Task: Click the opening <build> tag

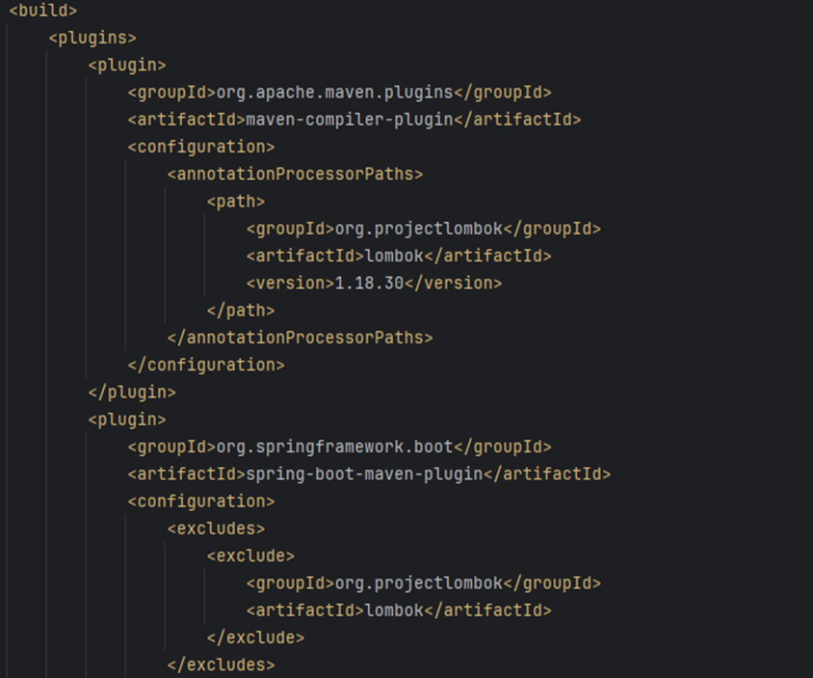Action: [43, 11]
